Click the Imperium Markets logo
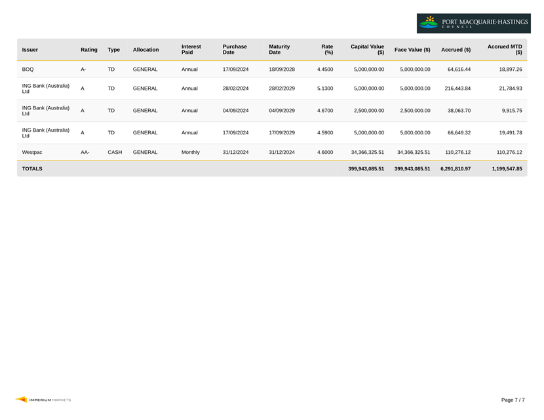 tap(43, 400)
